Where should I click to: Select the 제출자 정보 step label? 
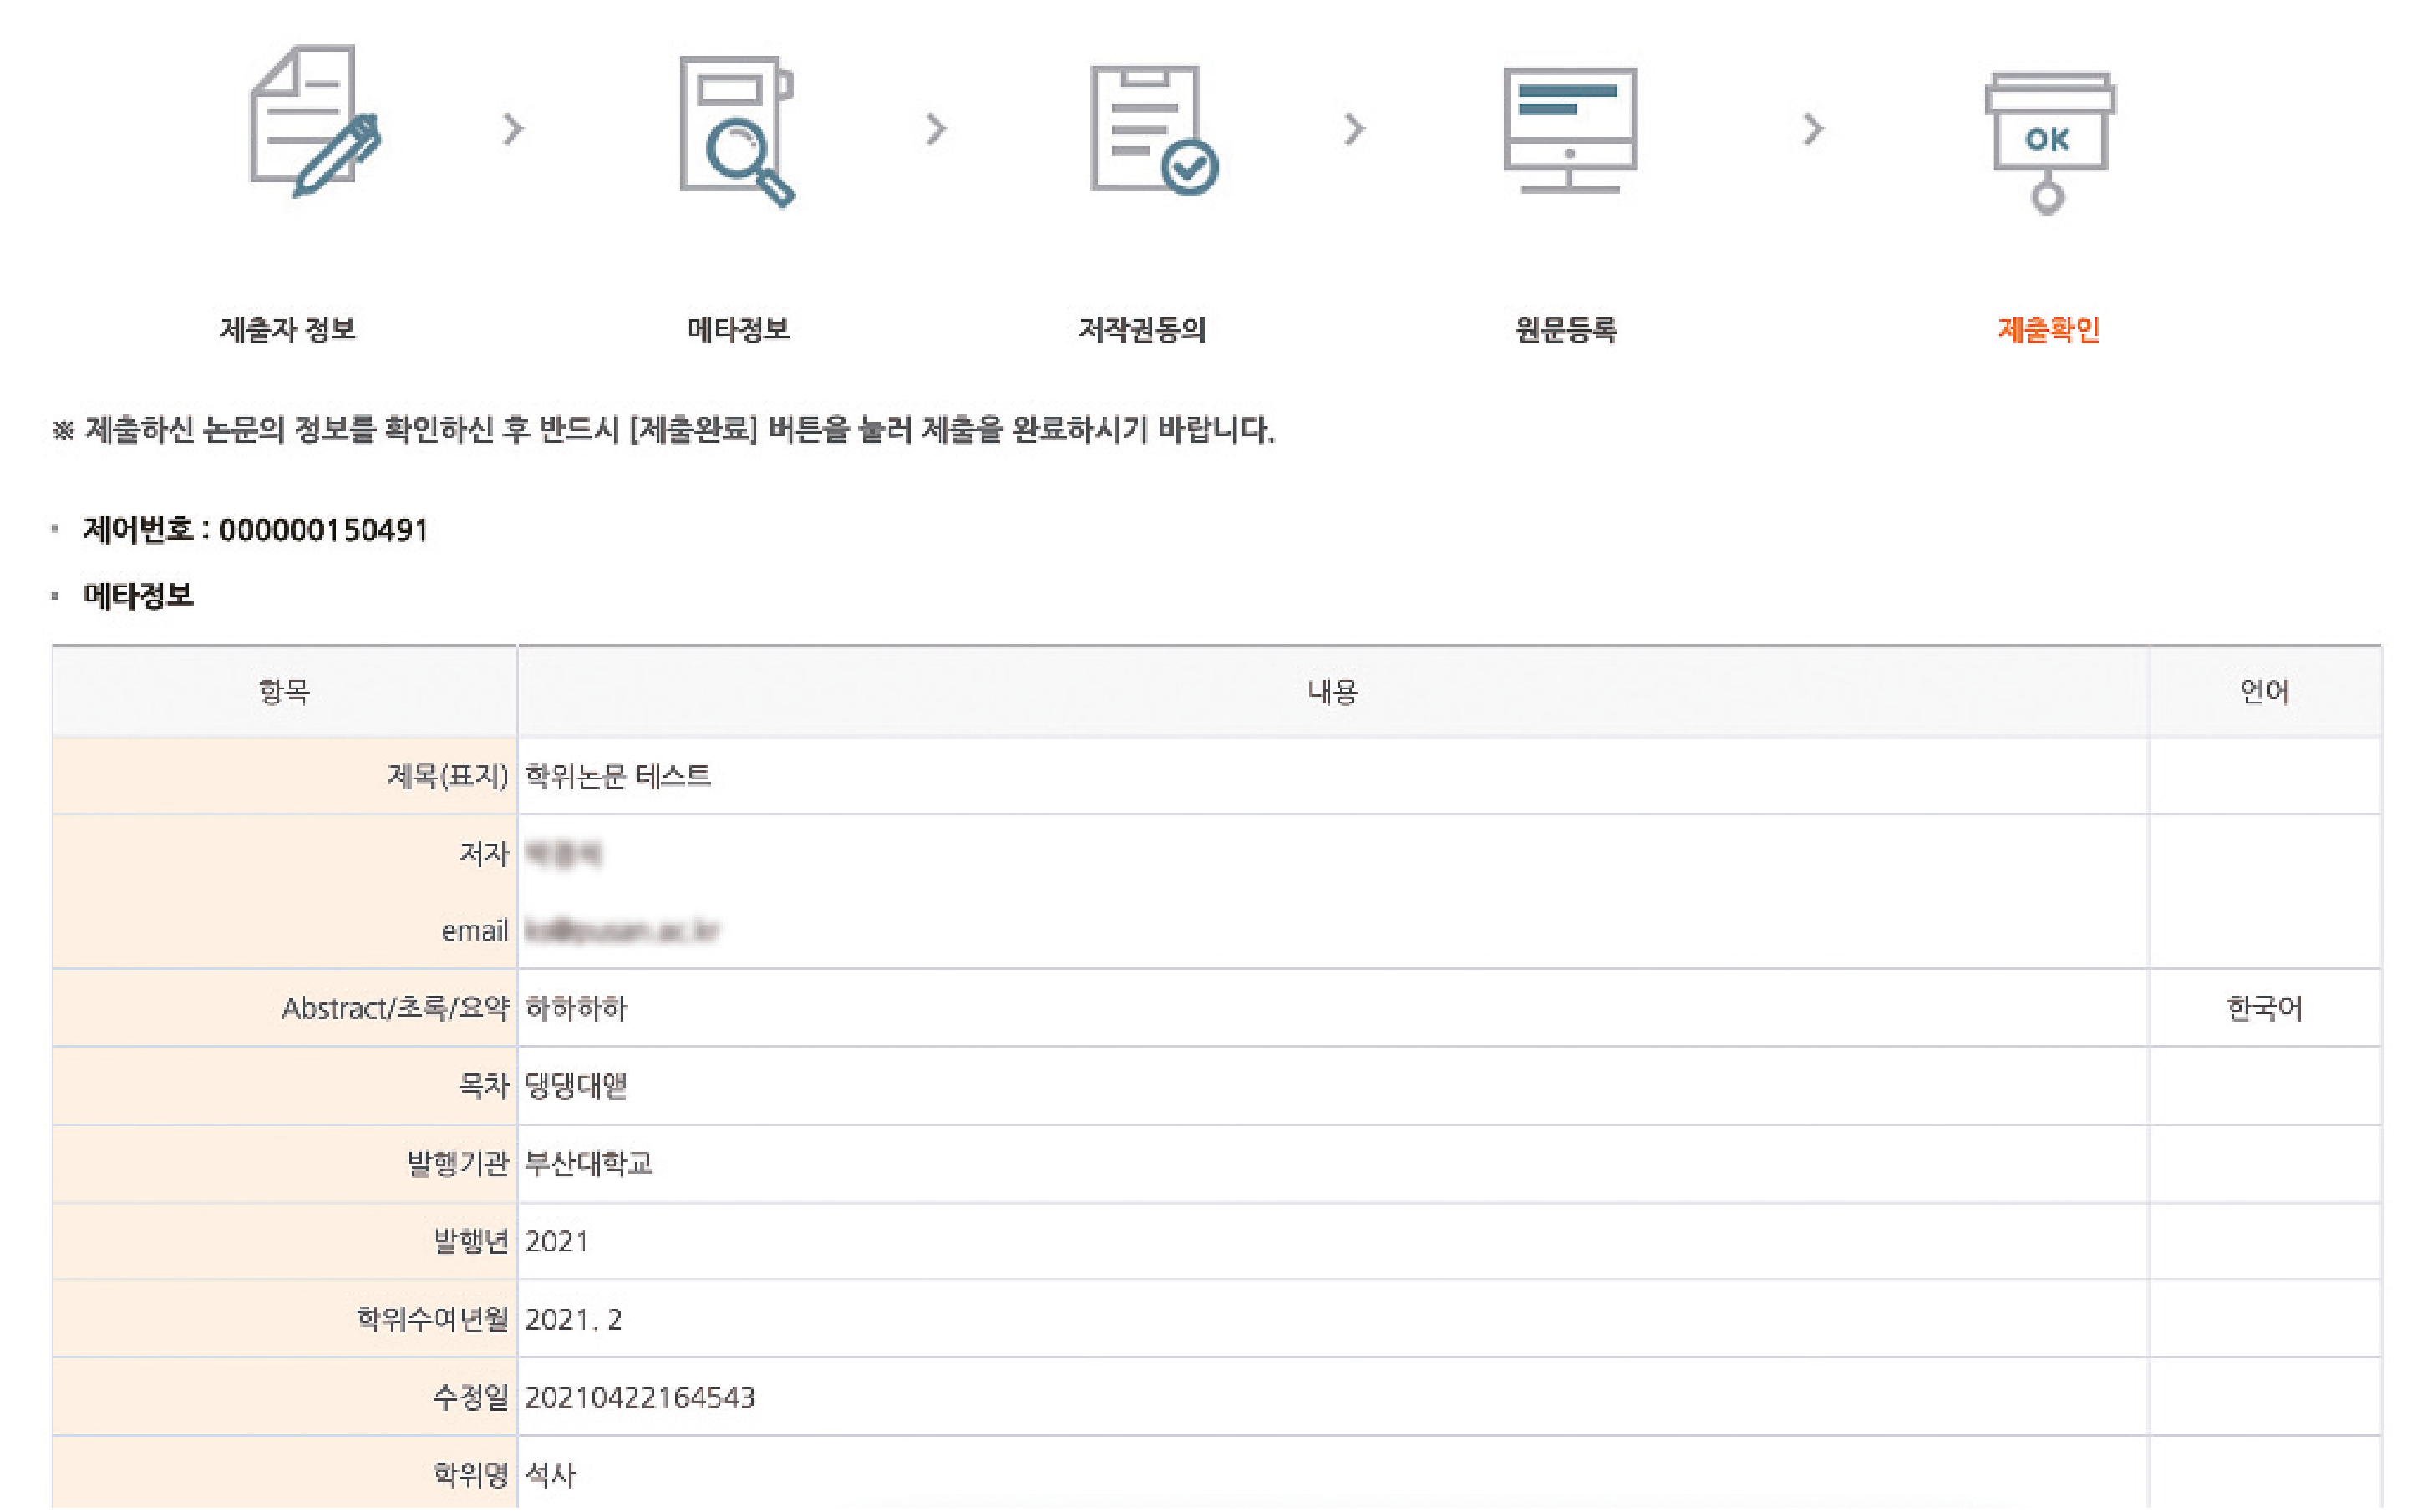point(288,329)
